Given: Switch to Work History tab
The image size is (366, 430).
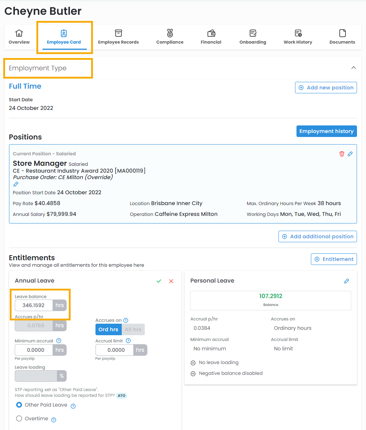Looking at the screenshot, I should tap(298, 37).
